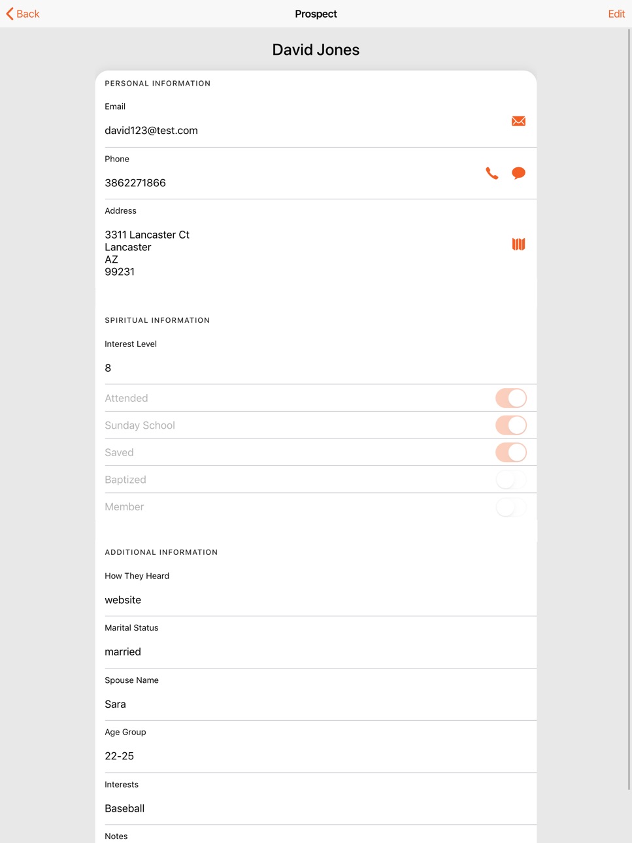The image size is (632, 843).
Task: Toggle the Sunday School switch
Action: [511, 425]
